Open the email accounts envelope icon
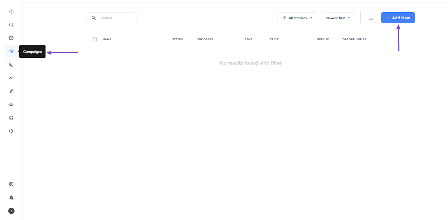The image size is (448, 220). [x=11, y=38]
